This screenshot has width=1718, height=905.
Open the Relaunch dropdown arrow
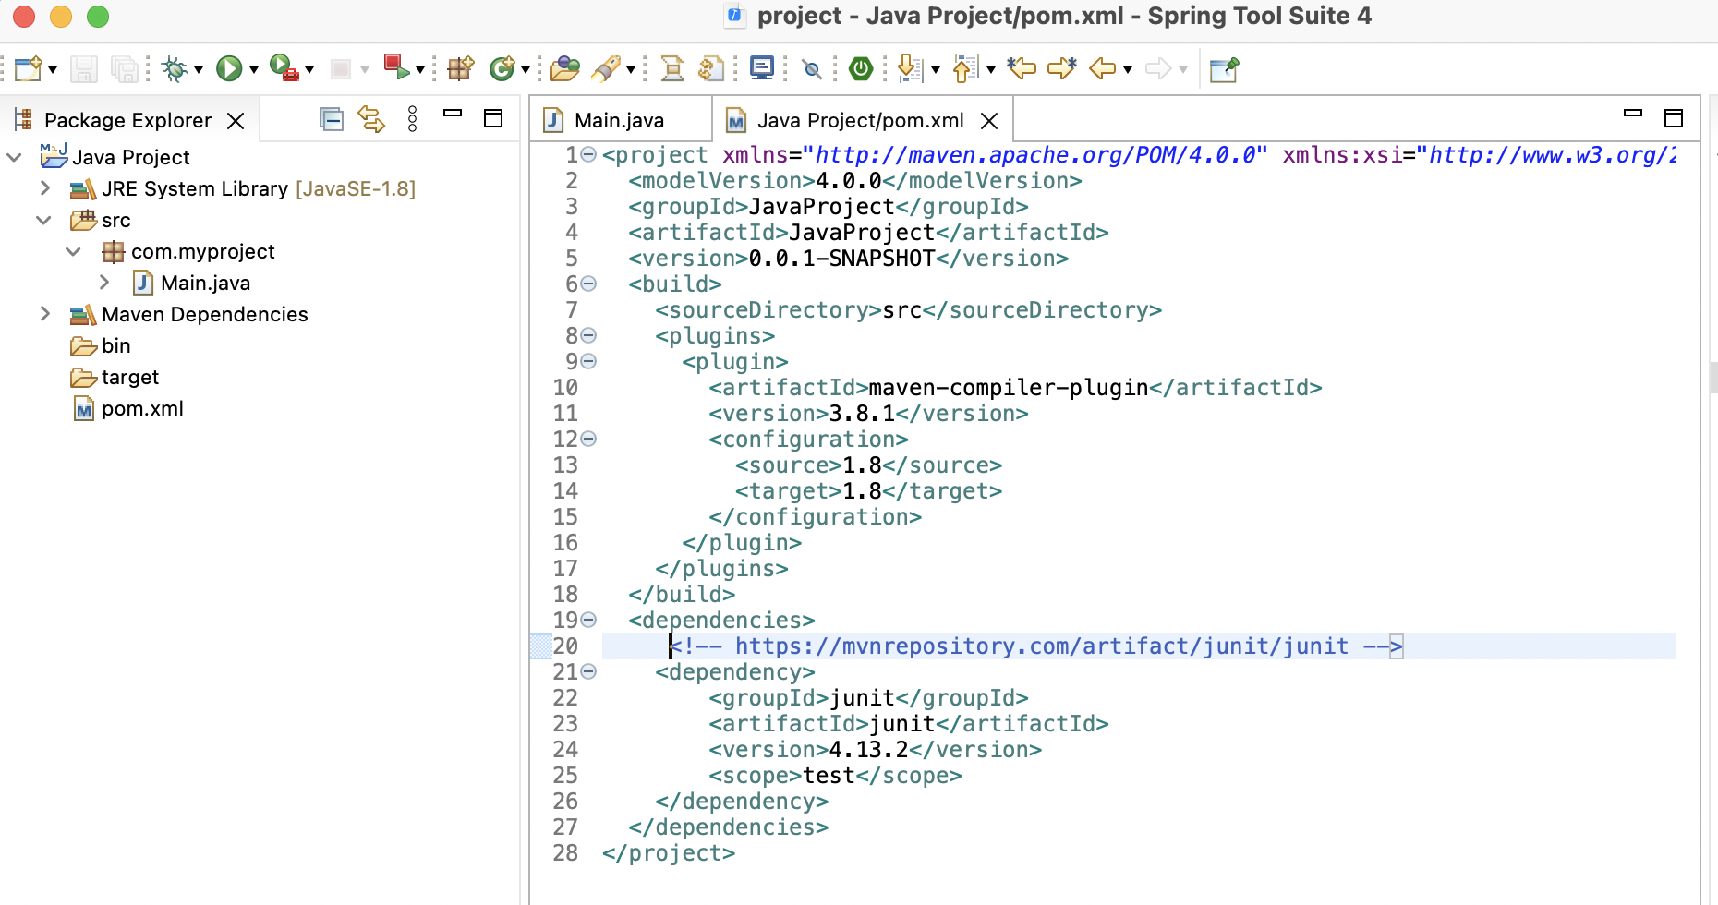(420, 70)
